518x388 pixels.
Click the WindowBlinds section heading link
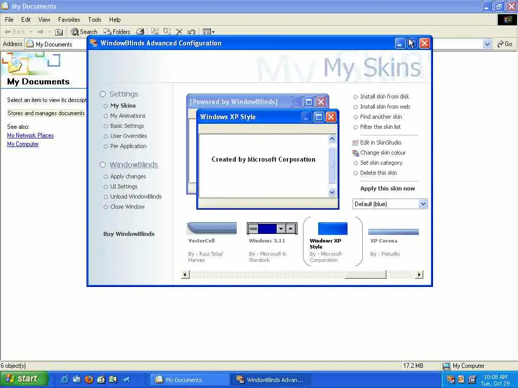coord(134,165)
